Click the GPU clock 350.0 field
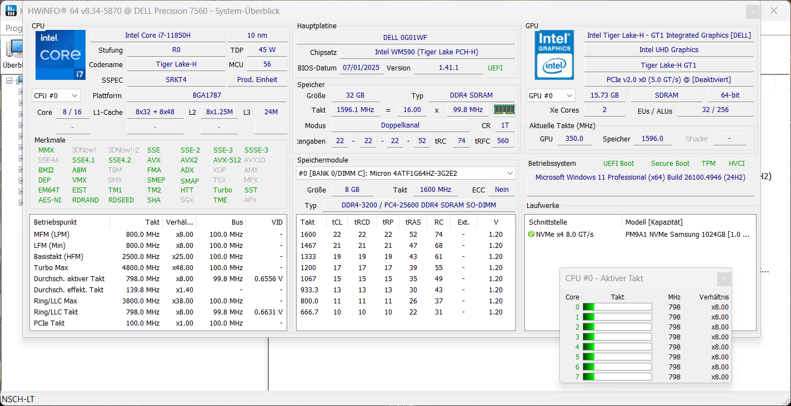 click(x=574, y=139)
